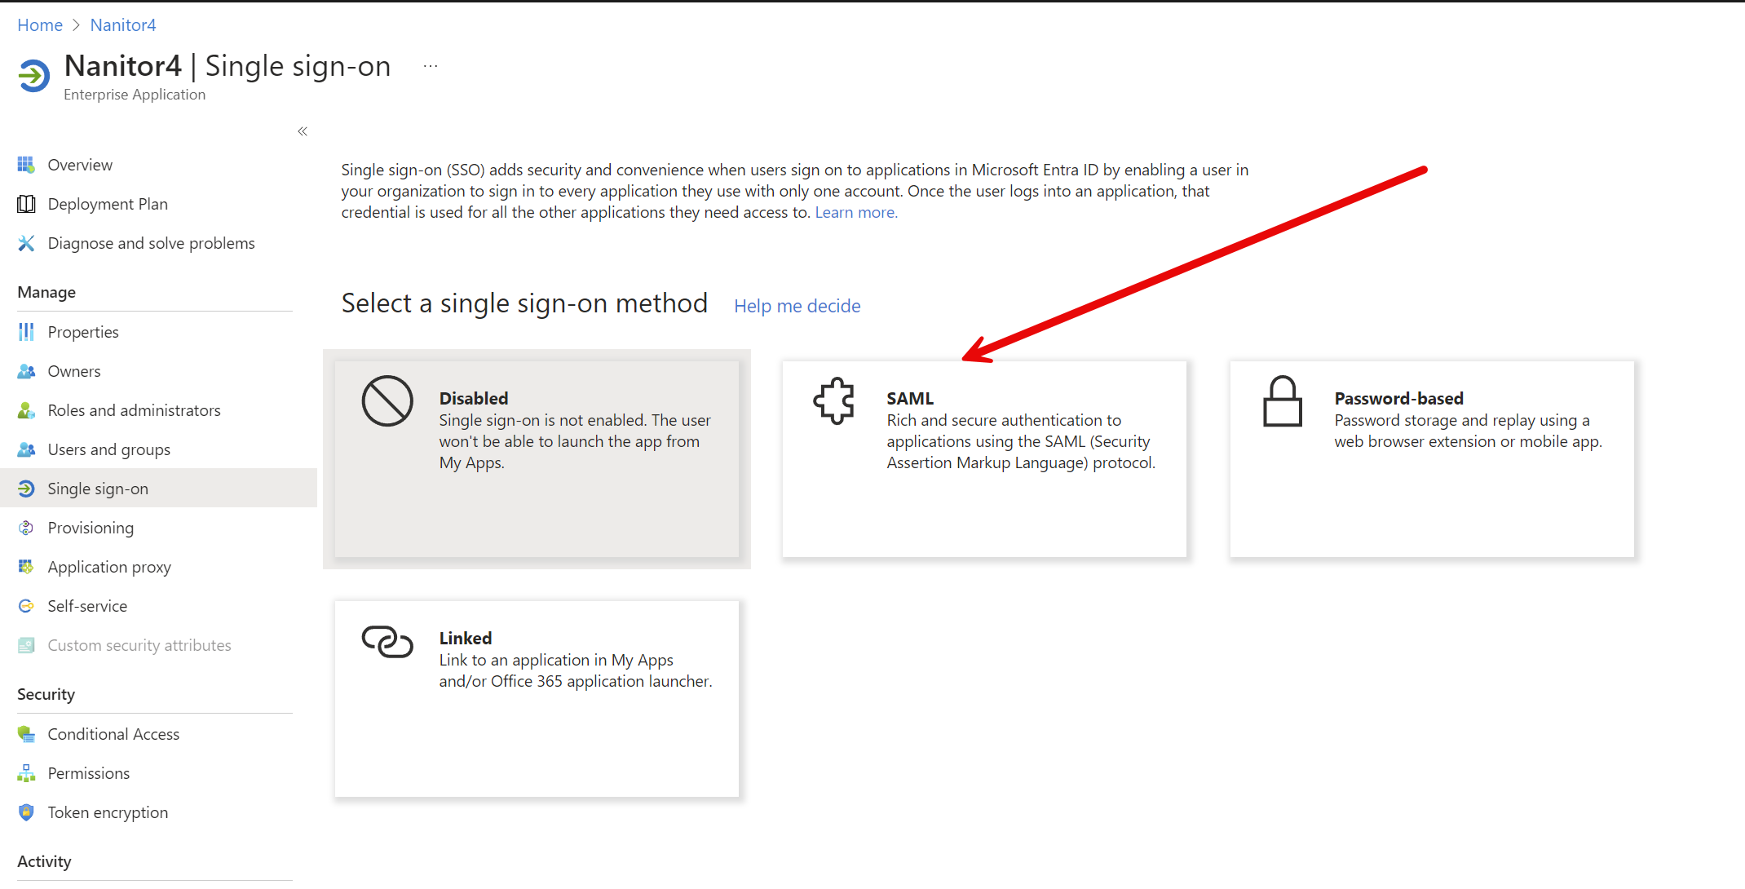Navigate to Home breadcrumb
Image resolution: width=1745 pixels, height=889 pixels.
point(40,25)
